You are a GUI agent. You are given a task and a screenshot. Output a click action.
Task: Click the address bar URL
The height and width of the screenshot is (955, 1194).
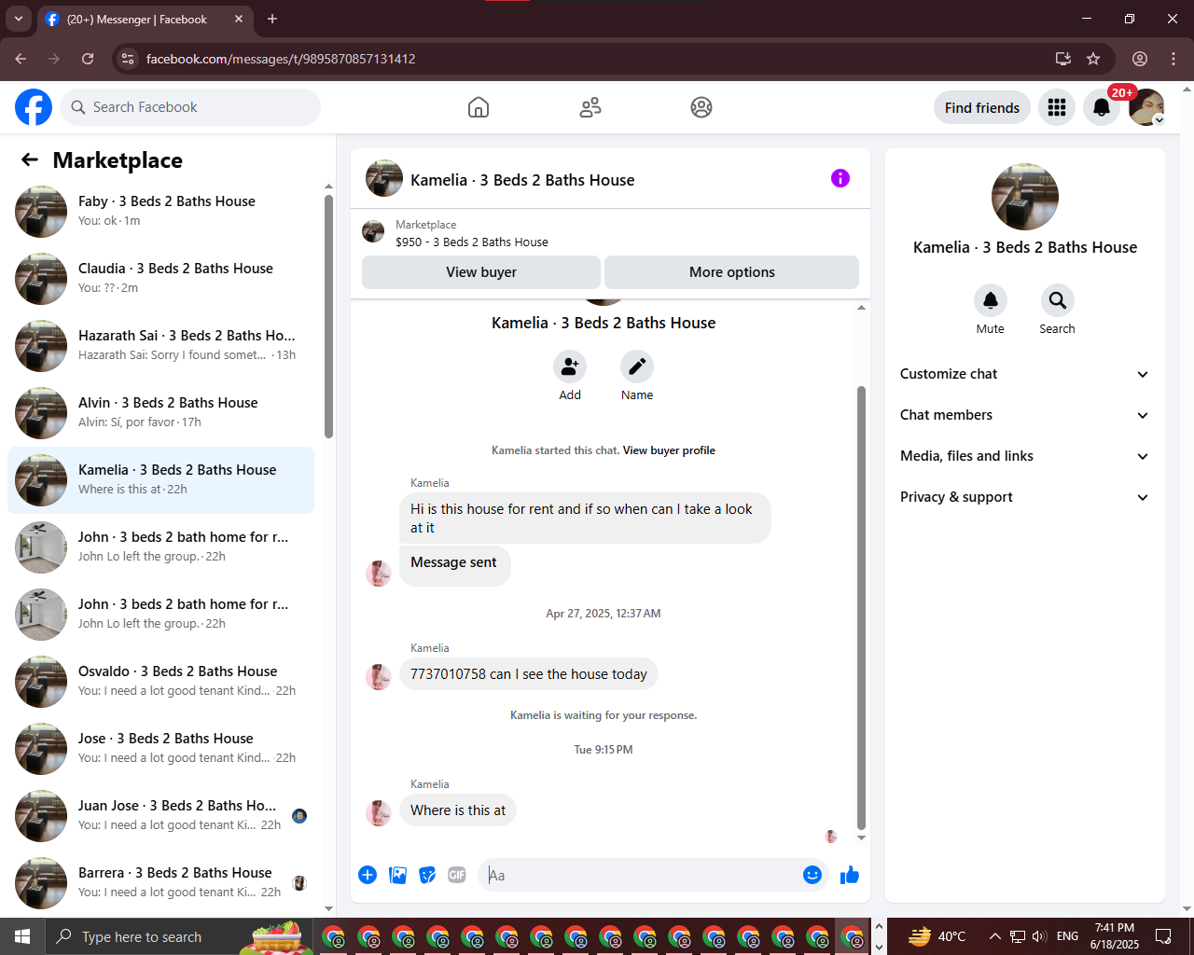click(281, 59)
